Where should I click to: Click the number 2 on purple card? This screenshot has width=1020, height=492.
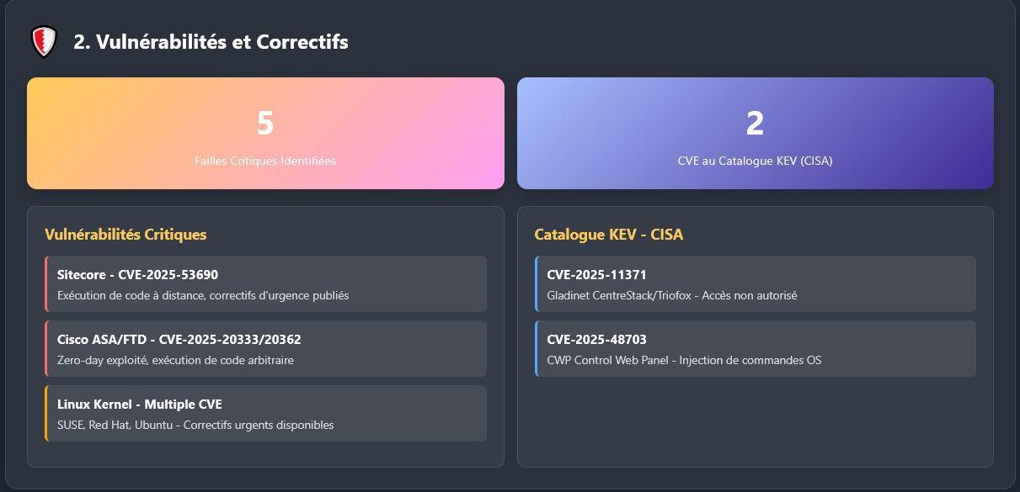(755, 124)
